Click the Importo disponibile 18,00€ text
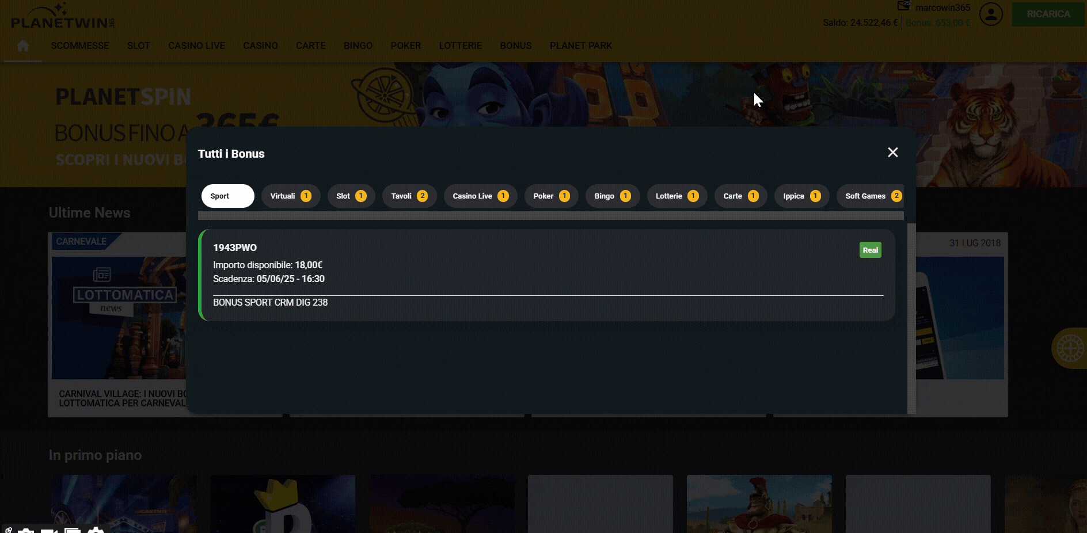 pyautogui.click(x=268, y=265)
